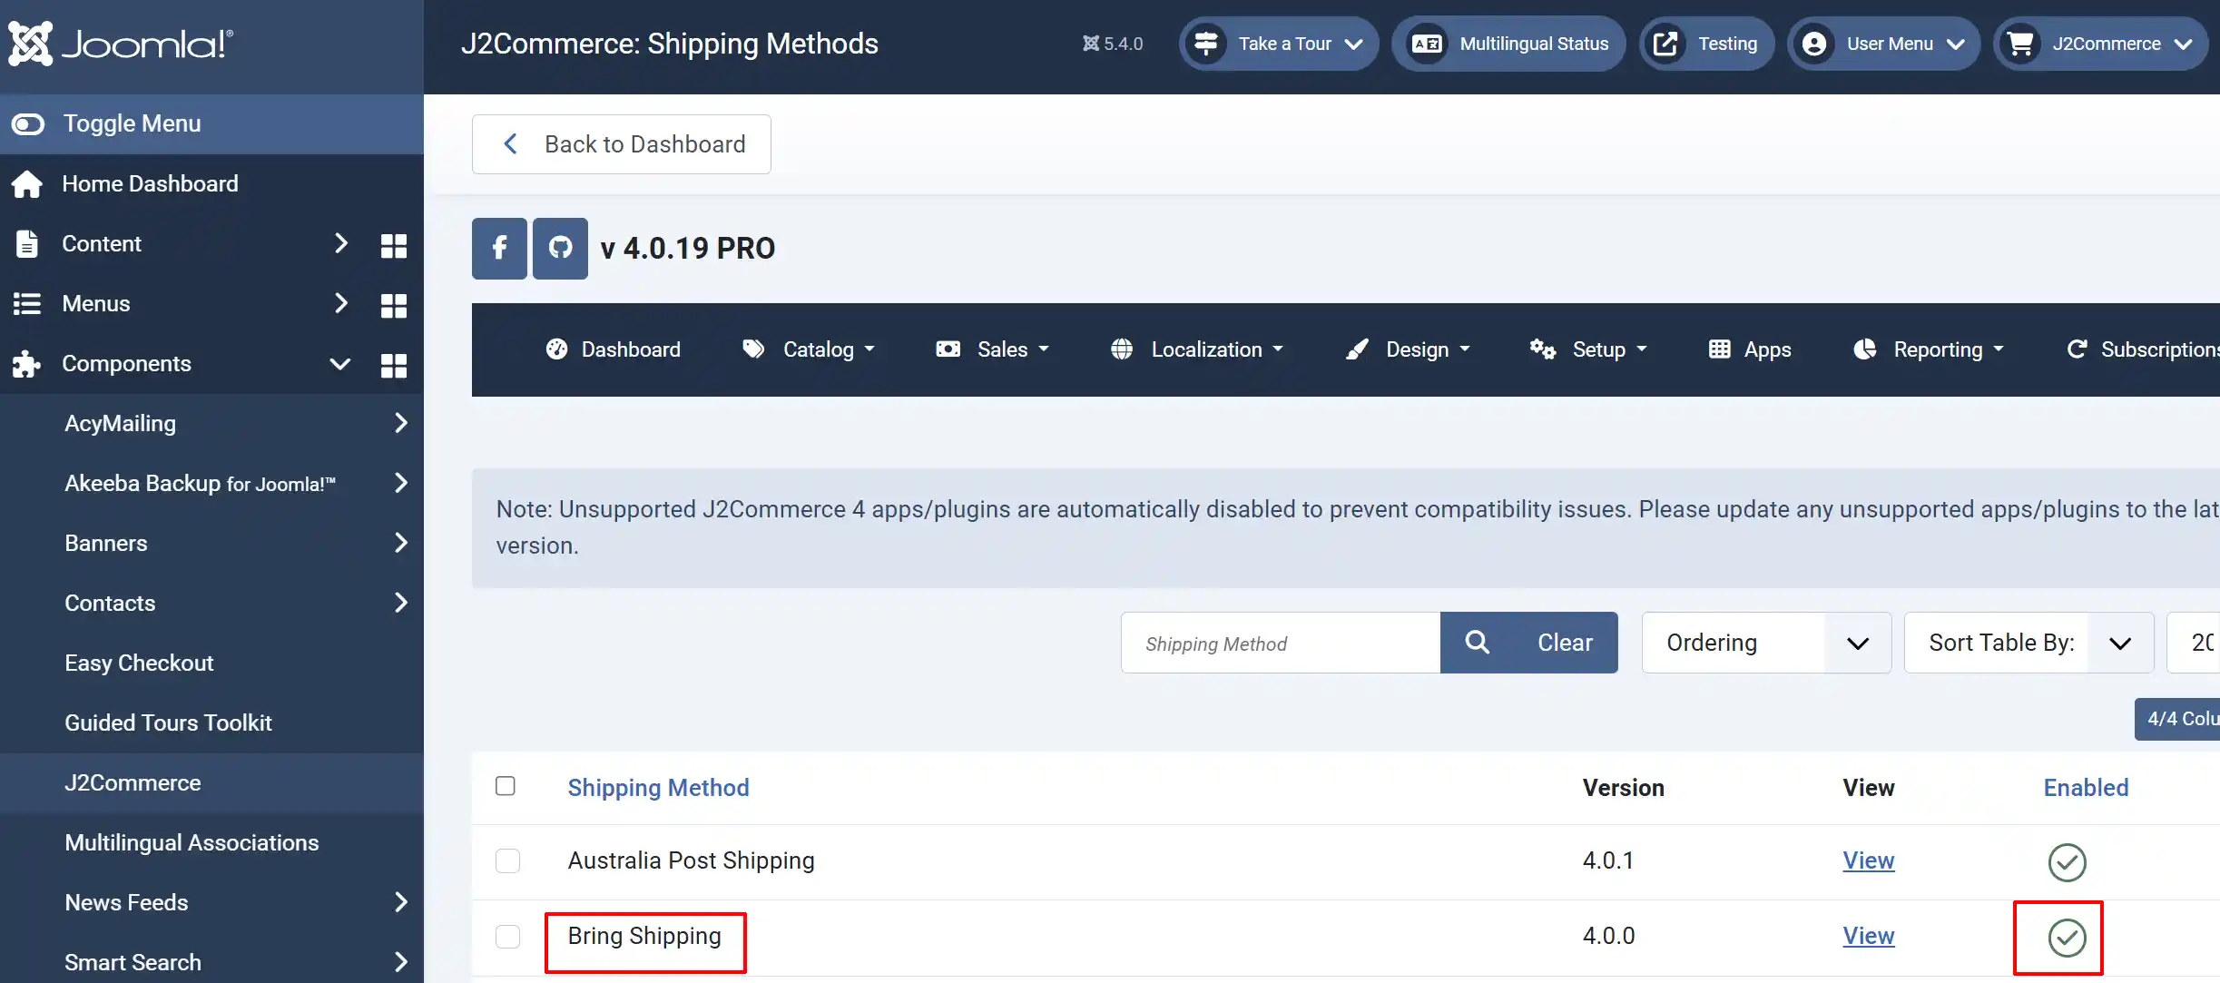The image size is (2220, 983).
Task: Expand the Menus submenu chevron
Action: (341, 303)
